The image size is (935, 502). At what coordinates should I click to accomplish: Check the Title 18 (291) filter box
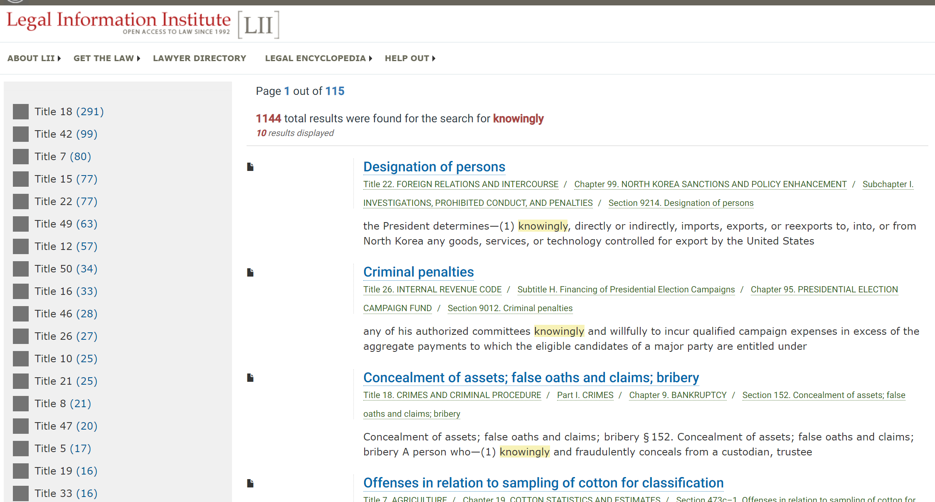21,111
